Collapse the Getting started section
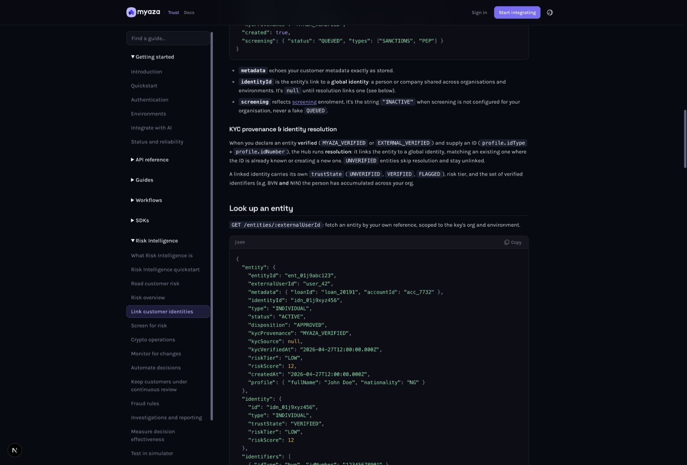The width and height of the screenshot is (687, 465). pyautogui.click(x=153, y=57)
